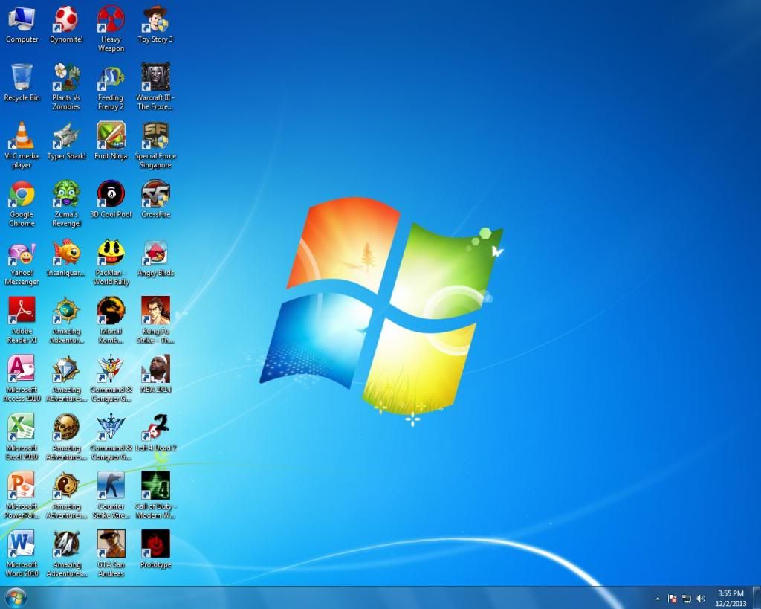Show hidden icons in system tray

point(657,598)
